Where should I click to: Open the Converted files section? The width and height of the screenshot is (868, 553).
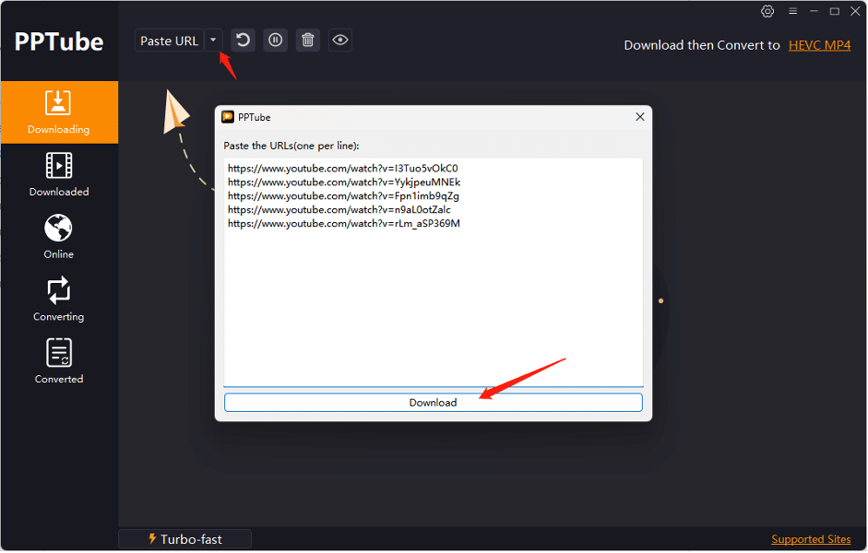(x=58, y=359)
